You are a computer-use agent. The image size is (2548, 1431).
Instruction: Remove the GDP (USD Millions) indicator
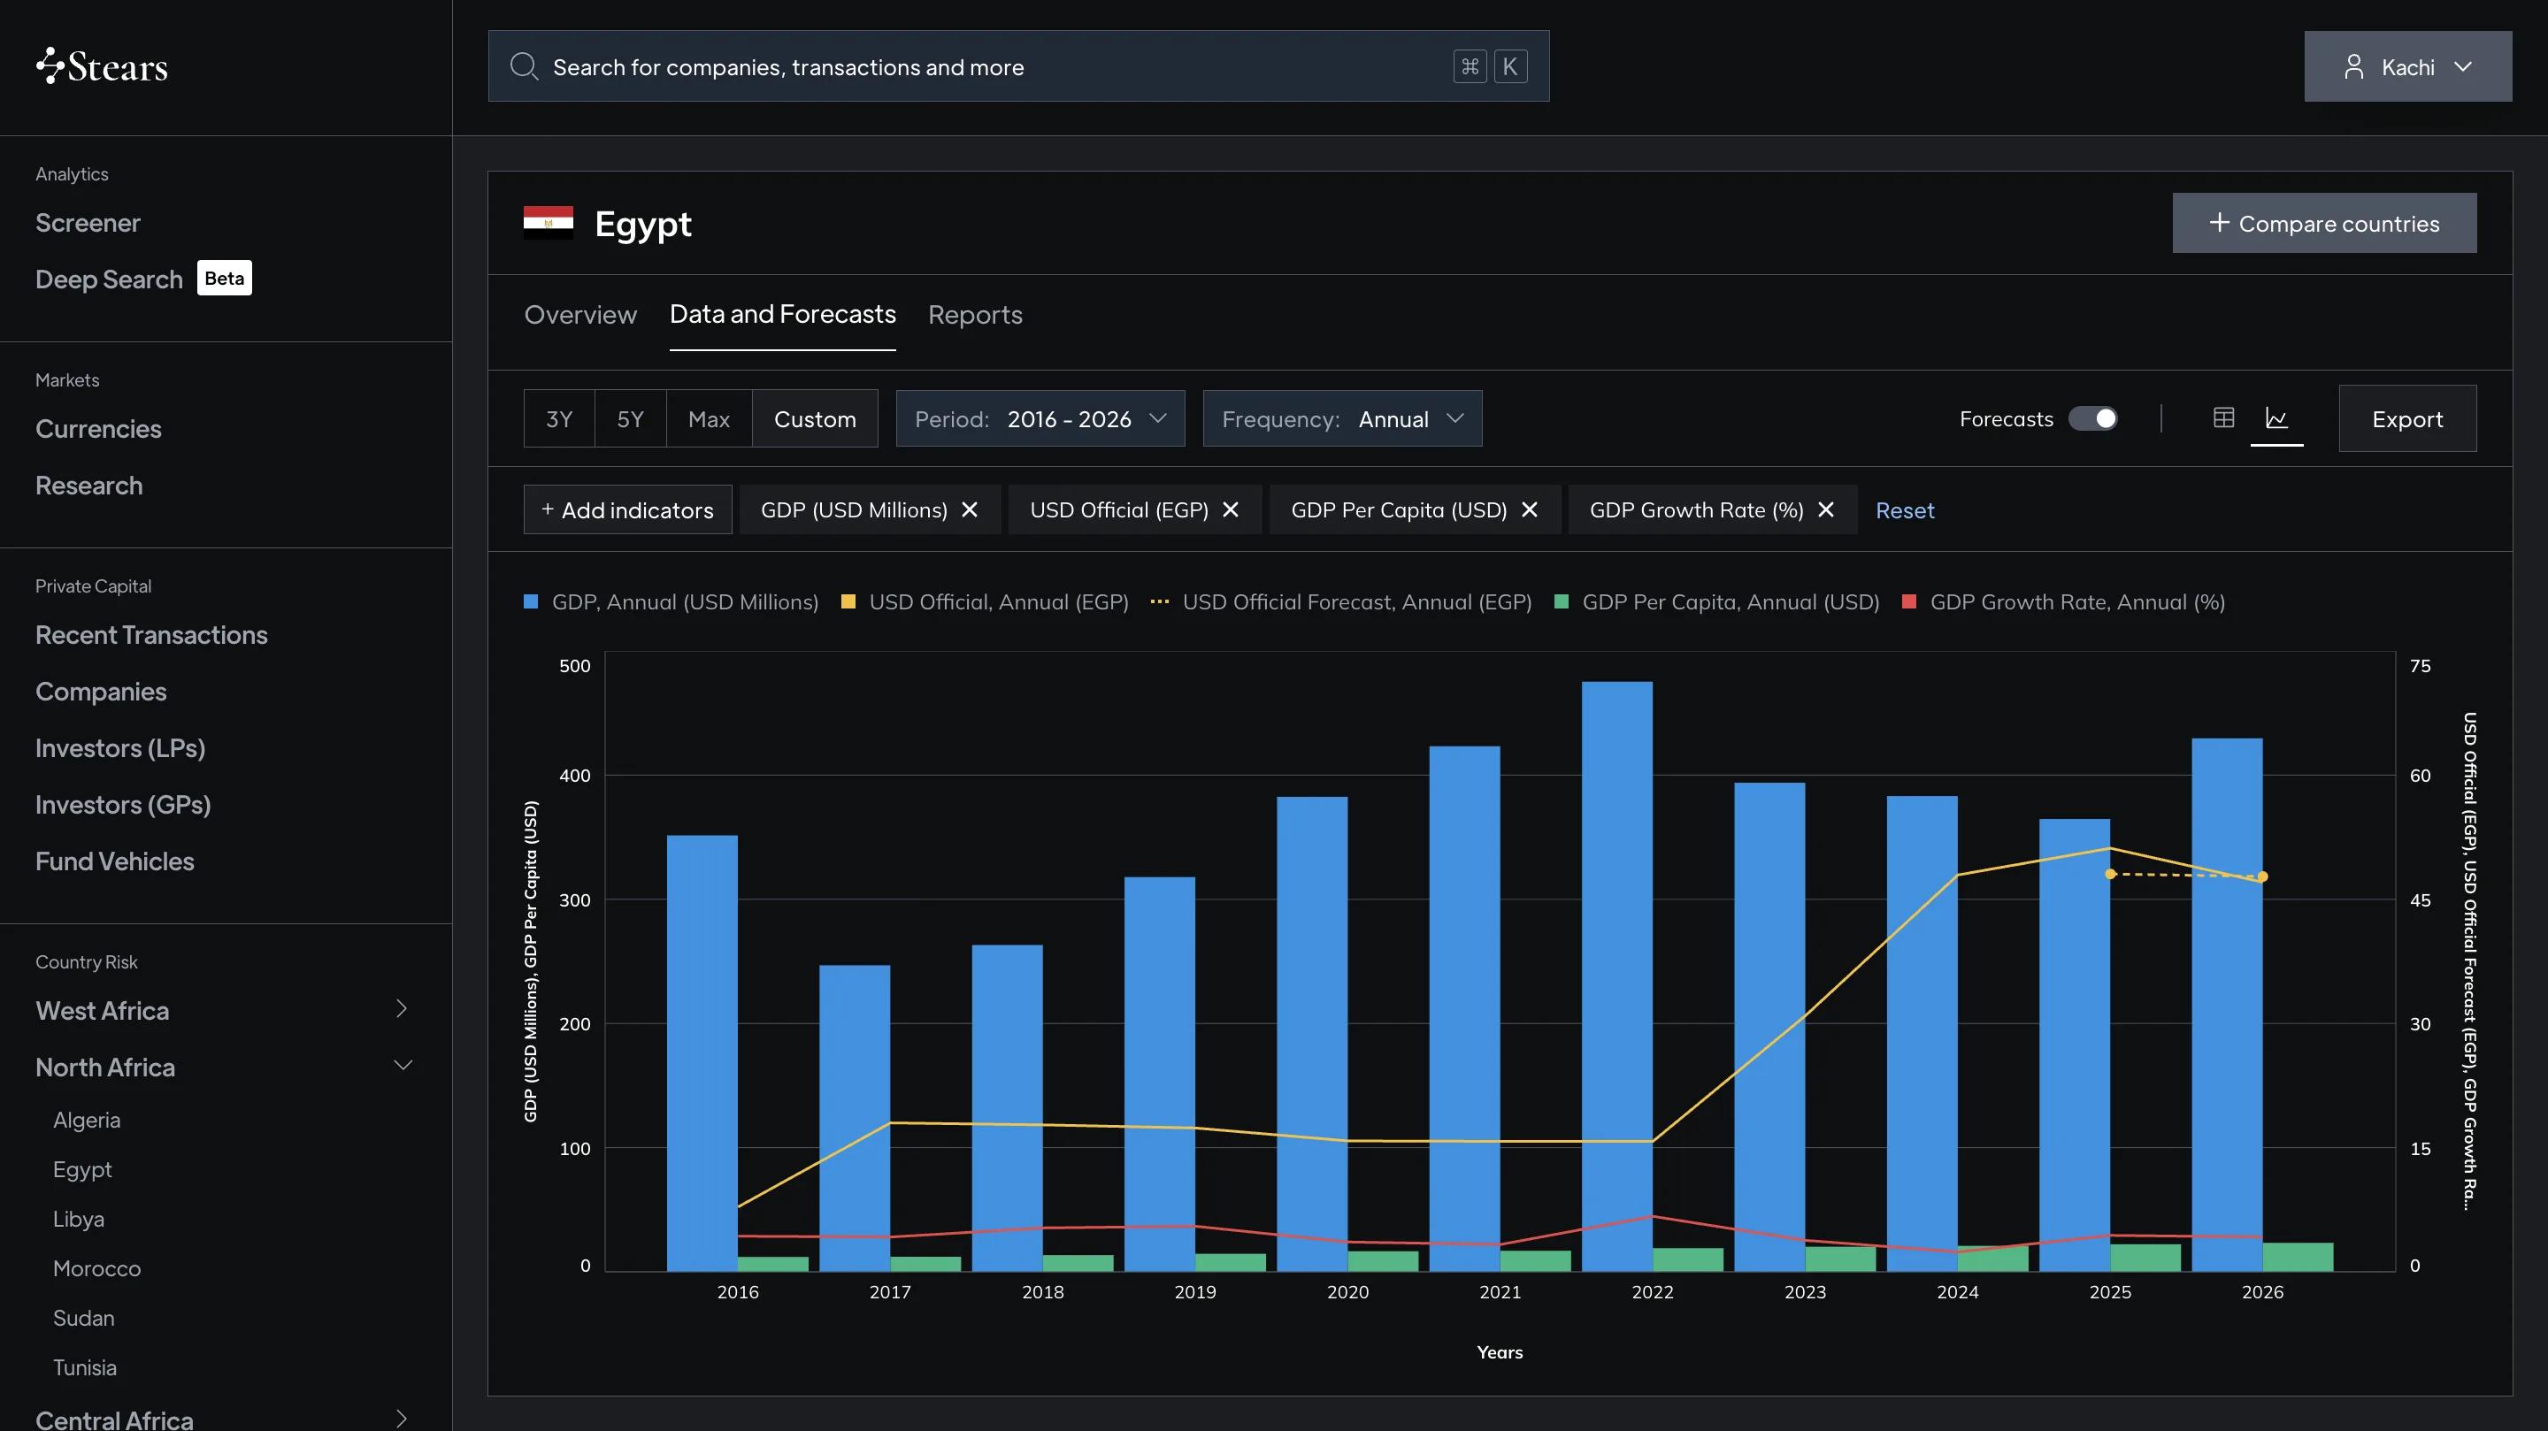pos(970,509)
